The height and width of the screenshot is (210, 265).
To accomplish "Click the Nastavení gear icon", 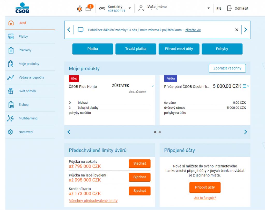I will point(10,132).
